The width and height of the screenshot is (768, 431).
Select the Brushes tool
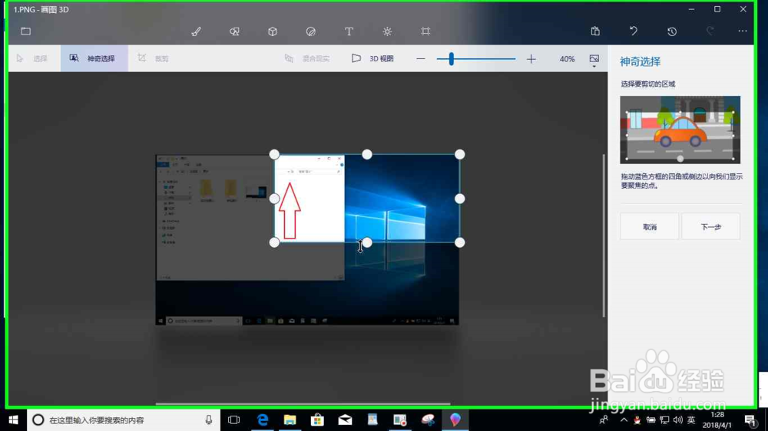196,31
